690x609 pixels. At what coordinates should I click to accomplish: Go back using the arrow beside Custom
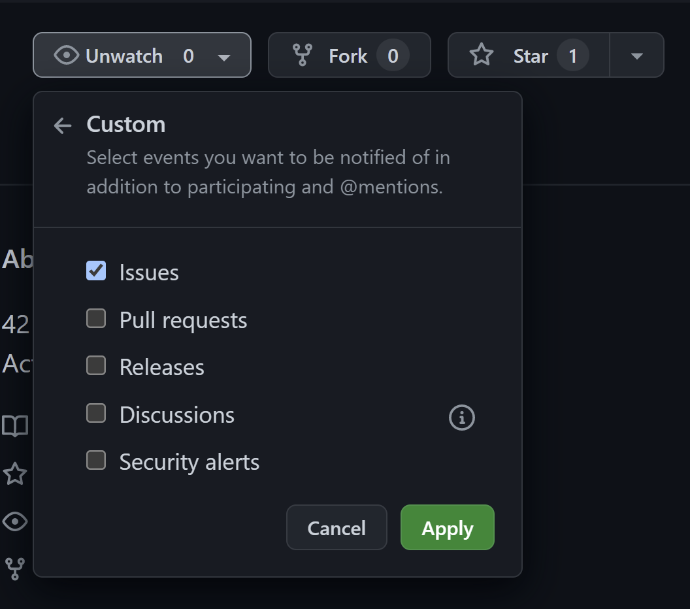click(63, 125)
